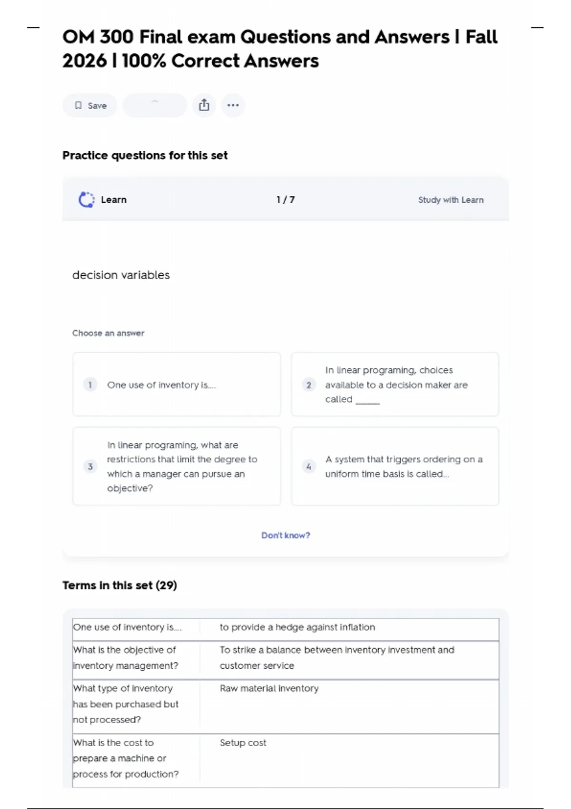
Task: Click the Learn mode circular icon
Action: pyautogui.click(x=86, y=200)
